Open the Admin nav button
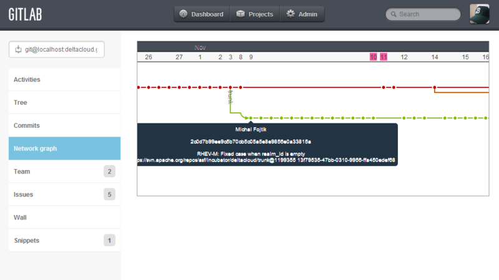 point(302,14)
